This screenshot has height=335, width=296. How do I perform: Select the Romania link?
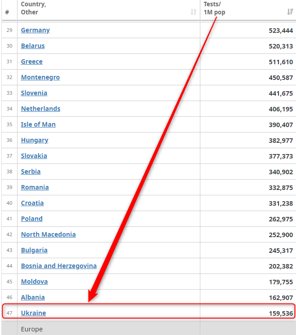[35, 187]
